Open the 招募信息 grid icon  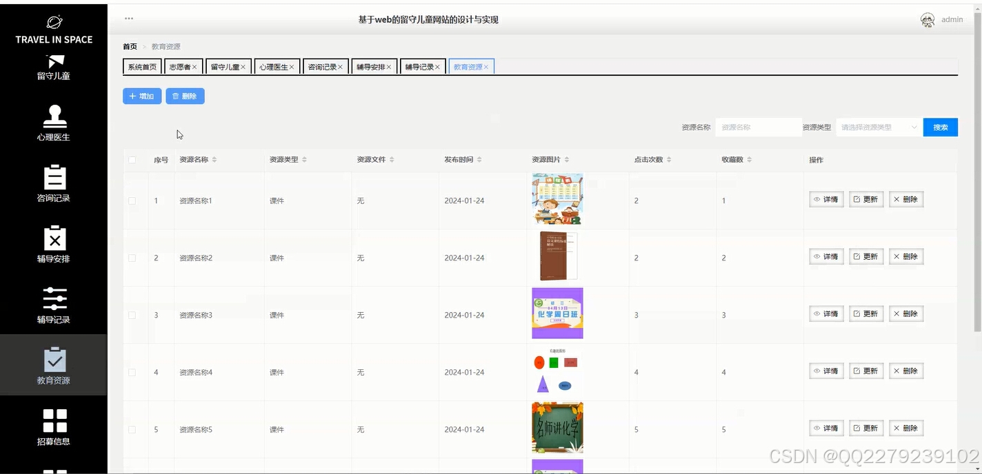click(x=54, y=421)
